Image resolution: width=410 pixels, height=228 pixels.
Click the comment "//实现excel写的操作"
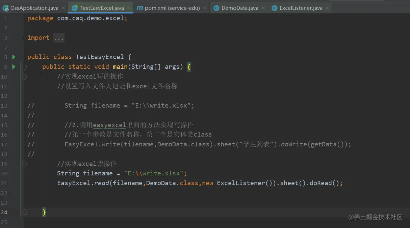click(90, 77)
